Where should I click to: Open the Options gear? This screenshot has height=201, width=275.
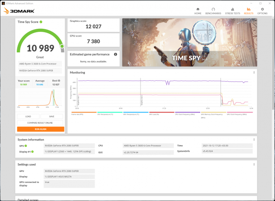click(262, 10)
